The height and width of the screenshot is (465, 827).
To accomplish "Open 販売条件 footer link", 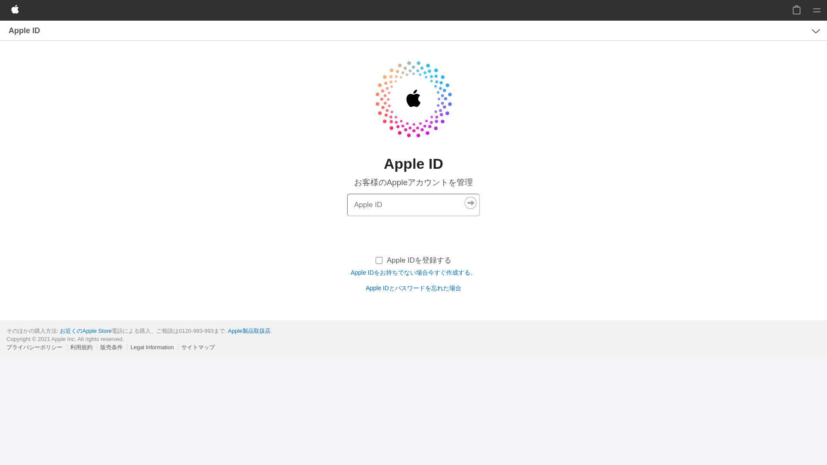I will tap(112, 347).
